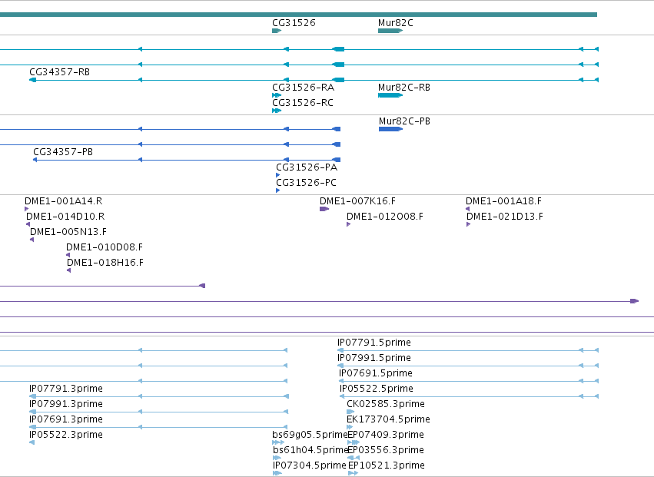The width and height of the screenshot is (654, 477).
Task: Click feature DME1-001A18.F
Action: point(504,201)
